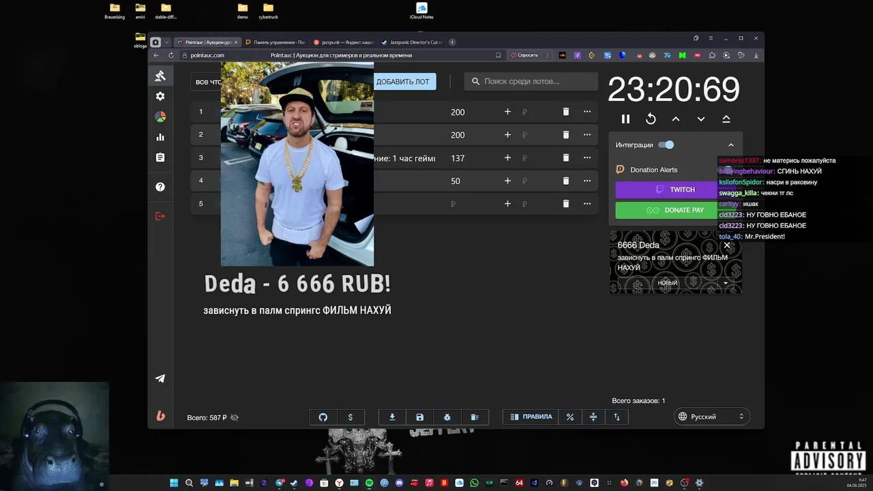Image resolution: width=873 pixels, height=491 pixels.
Task: Click Donation Alerts integration entry
Action: click(x=653, y=170)
